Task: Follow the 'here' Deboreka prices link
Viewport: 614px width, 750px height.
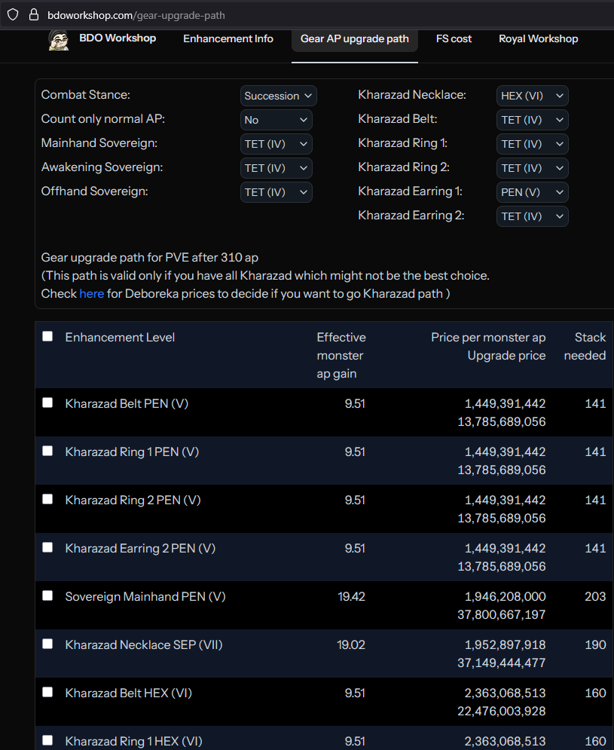Action: click(x=91, y=294)
